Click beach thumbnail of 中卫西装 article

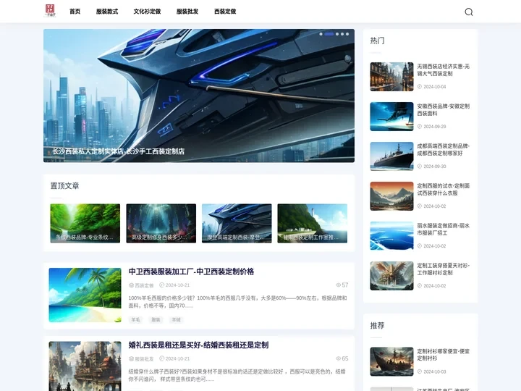pyautogui.click(x=85, y=295)
